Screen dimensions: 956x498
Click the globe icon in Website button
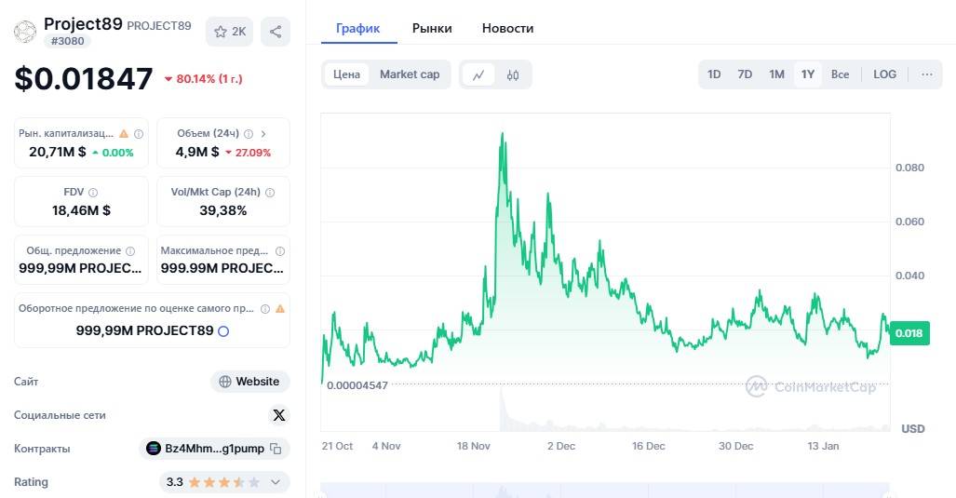pyautogui.click(x=225, y=382)
